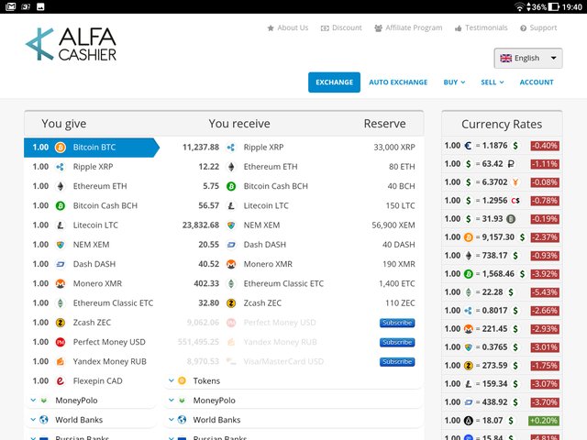The image size is (587, 440).
Task: Open the Support link
Action: (538, 27)
